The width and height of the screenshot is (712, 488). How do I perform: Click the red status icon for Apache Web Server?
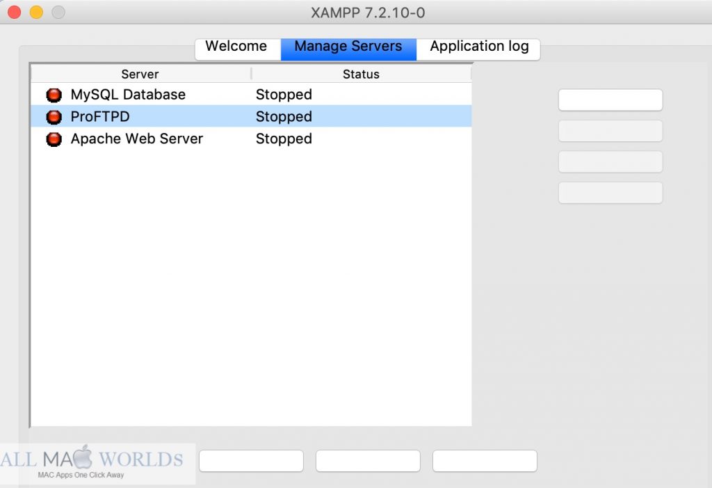[x=54, y=139]
